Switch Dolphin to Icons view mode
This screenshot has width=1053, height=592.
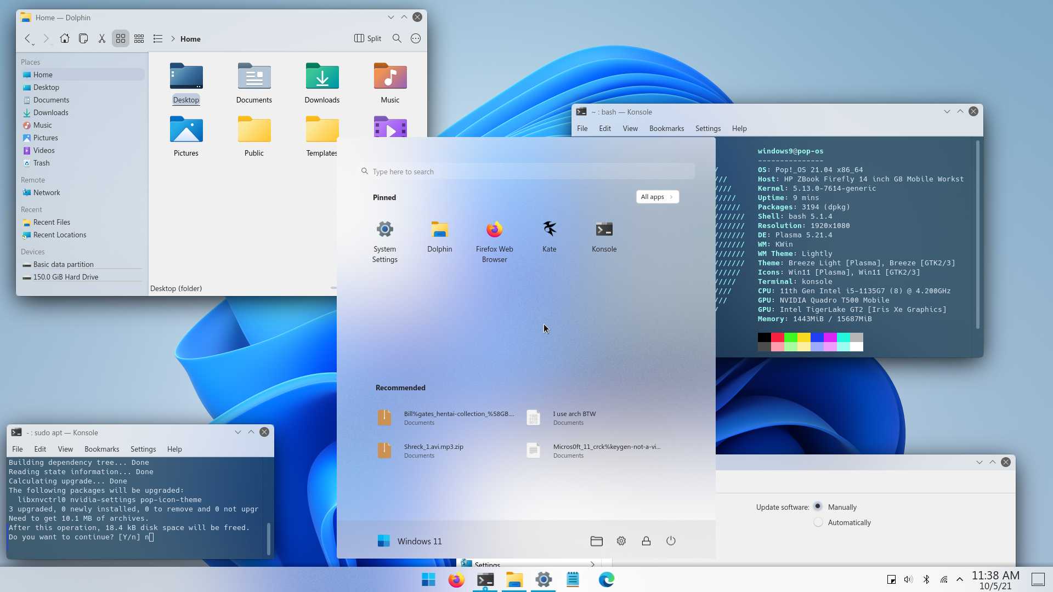(121, 38)
